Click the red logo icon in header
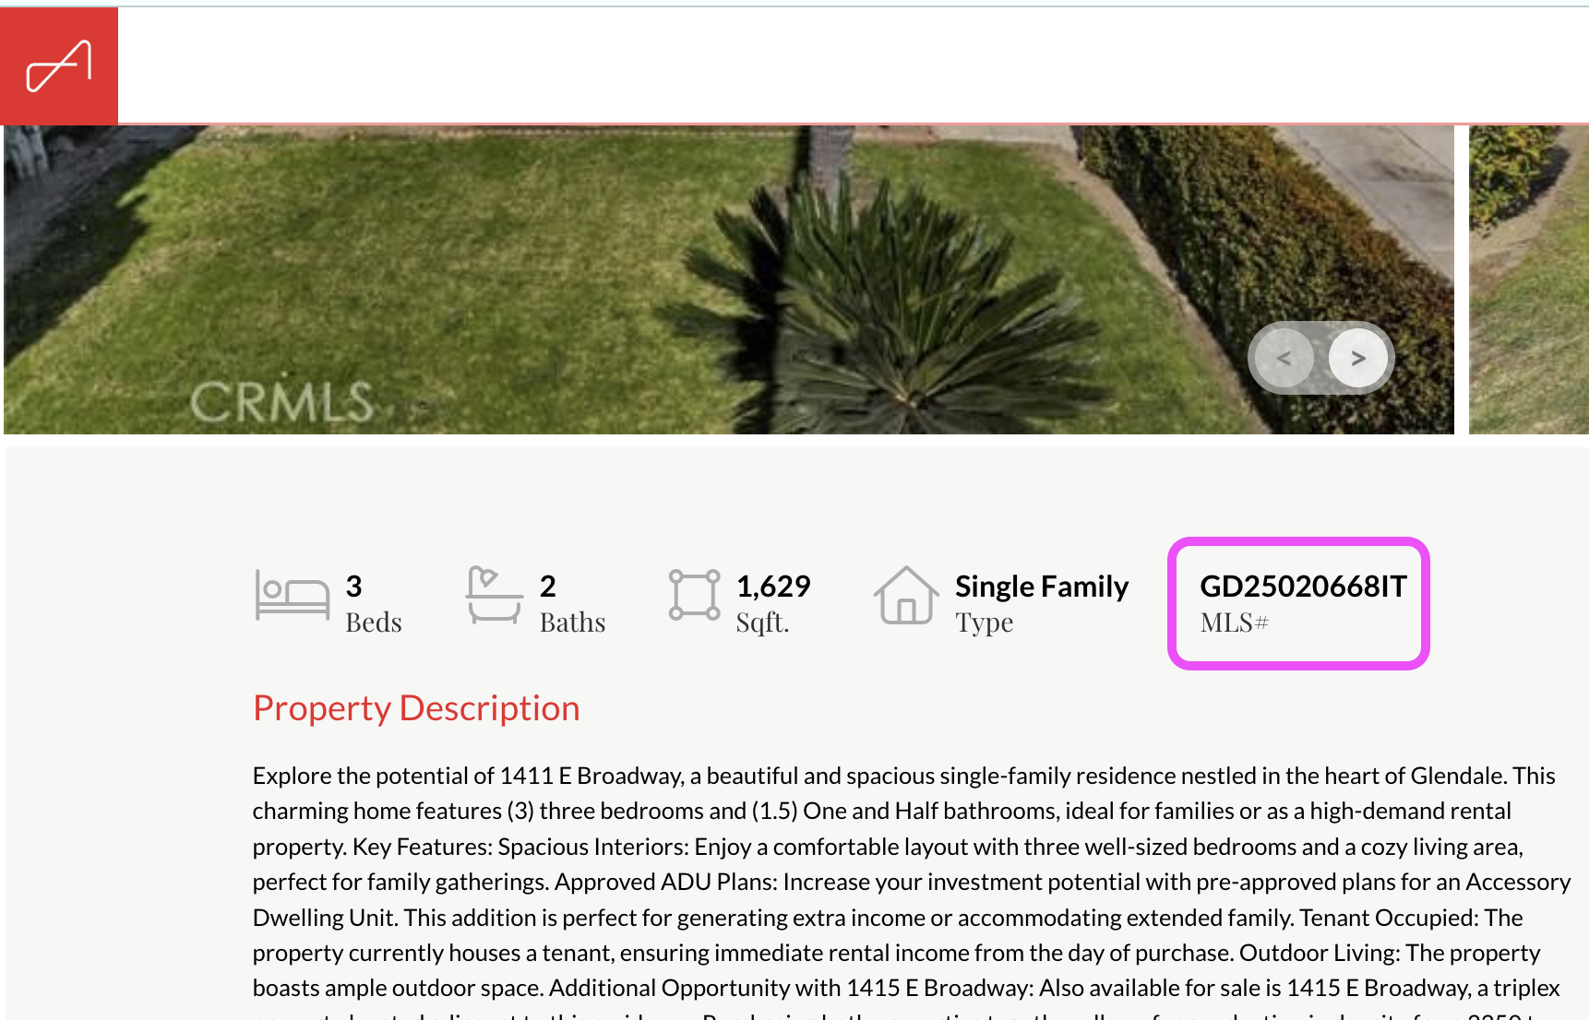Viewport: 1589px width, 1020px height. (x=59, y=66)
